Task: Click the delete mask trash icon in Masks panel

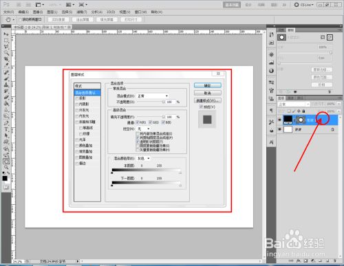Action: click(x=330, y=91)
